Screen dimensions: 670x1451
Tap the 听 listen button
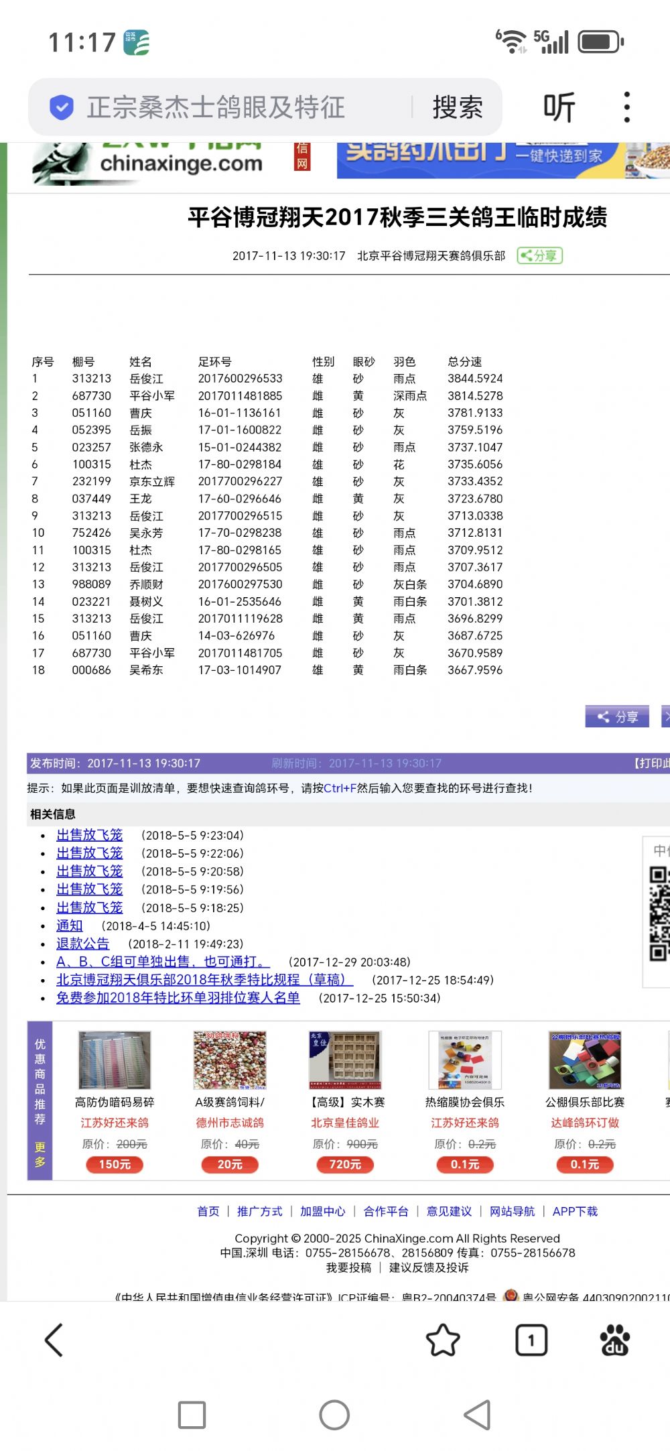point(559,107)
